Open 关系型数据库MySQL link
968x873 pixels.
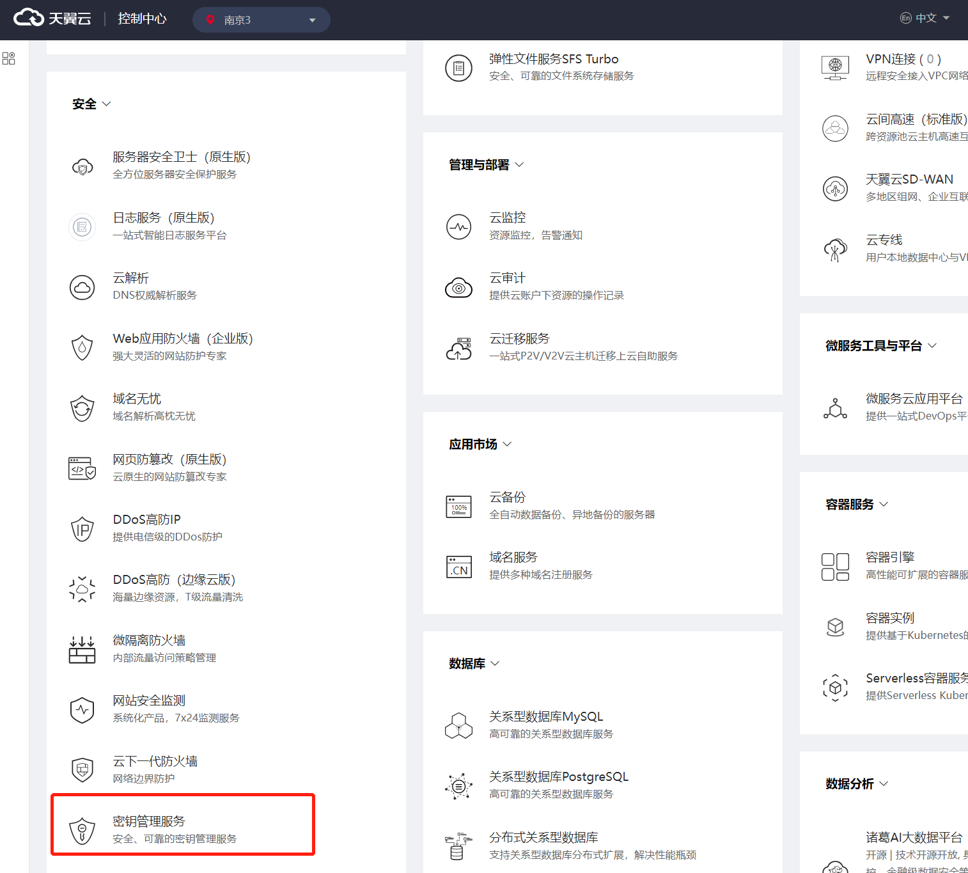click(x=546, y=716)
